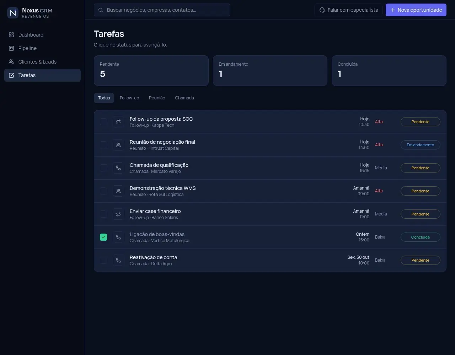Check the Demonstração técnica WMS task
The height and width of the screenshot is (355, 455).
103,191
